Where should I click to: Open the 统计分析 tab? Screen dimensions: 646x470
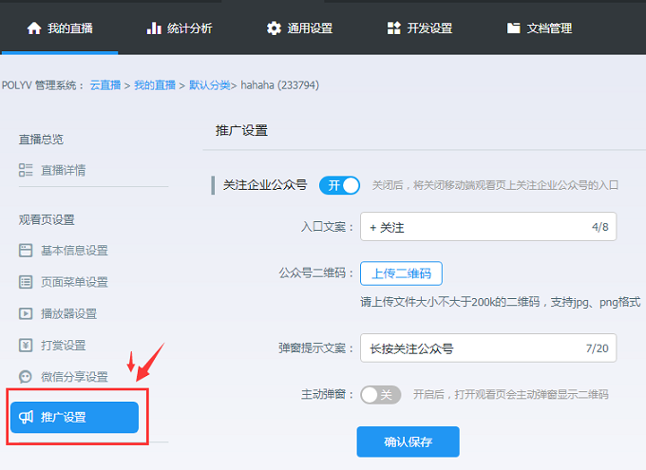coord(188,28)
